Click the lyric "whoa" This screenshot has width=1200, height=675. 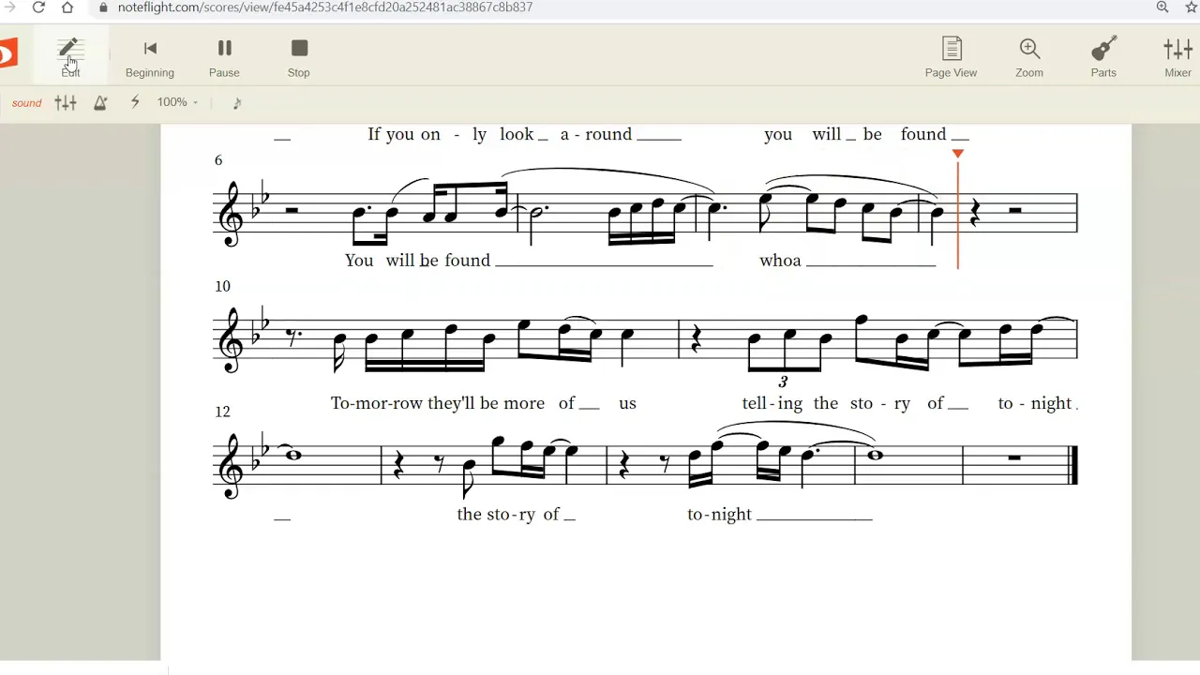point(780,261)
